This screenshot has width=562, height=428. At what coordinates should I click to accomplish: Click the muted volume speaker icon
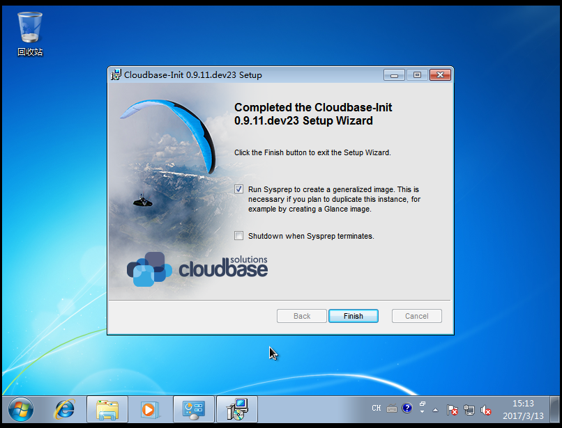point(486,410)
